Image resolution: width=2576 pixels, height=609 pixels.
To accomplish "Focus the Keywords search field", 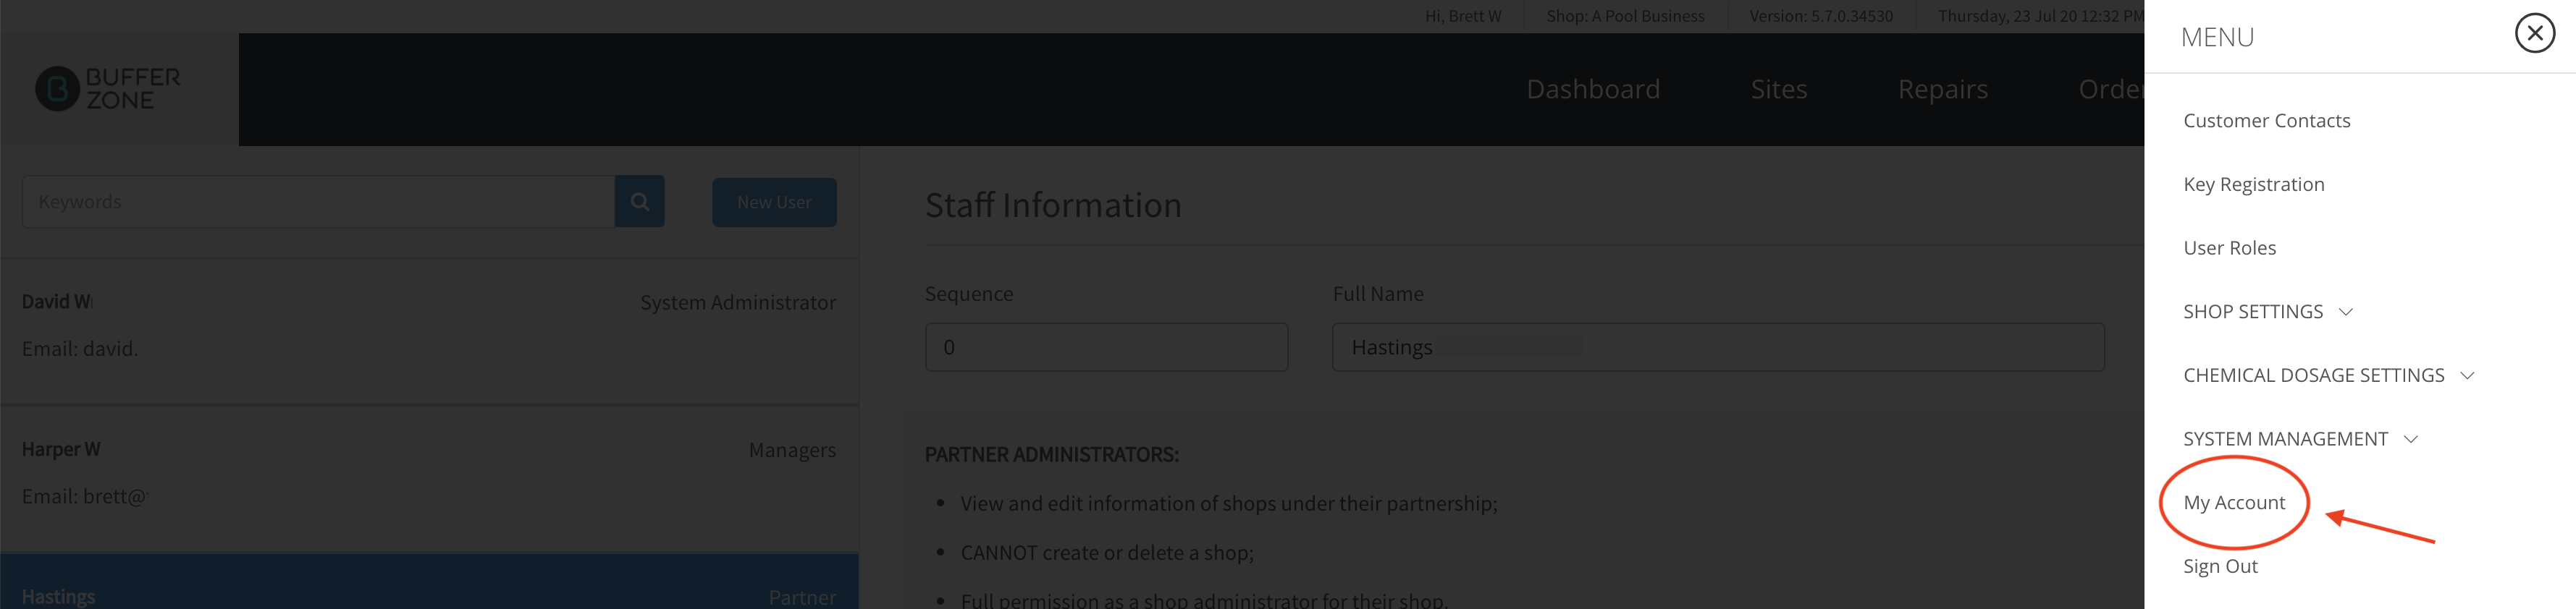I will pos(318,202).
